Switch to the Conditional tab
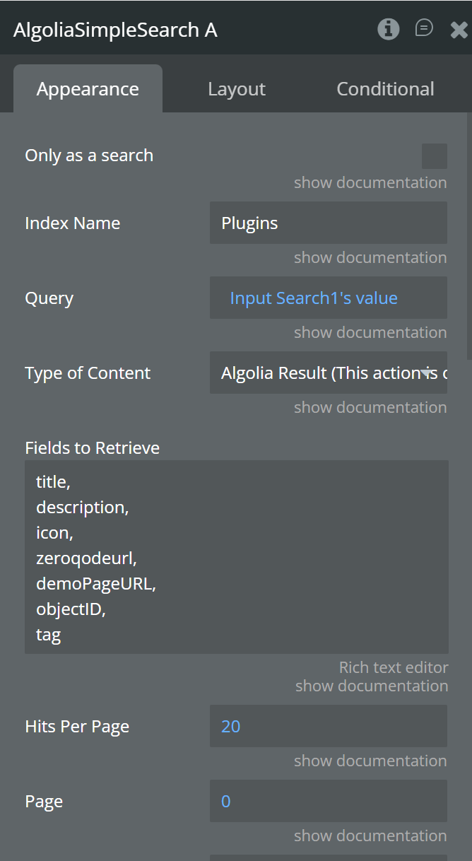The height and width of the screenshot is (861, 472). point(385,89)
